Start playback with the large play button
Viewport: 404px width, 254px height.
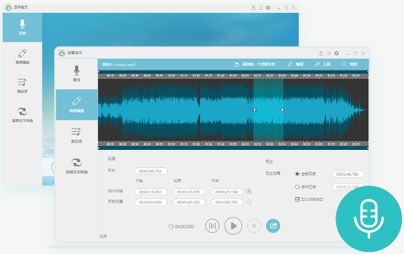[233, 226]
